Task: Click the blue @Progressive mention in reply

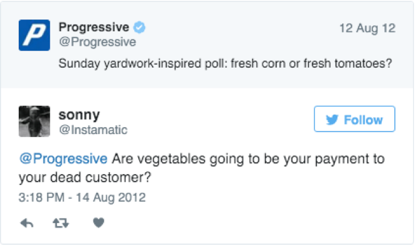Action: (63, 158)
